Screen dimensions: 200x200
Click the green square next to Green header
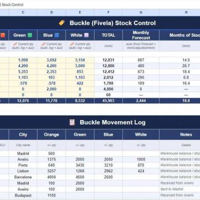pos(30,35)
